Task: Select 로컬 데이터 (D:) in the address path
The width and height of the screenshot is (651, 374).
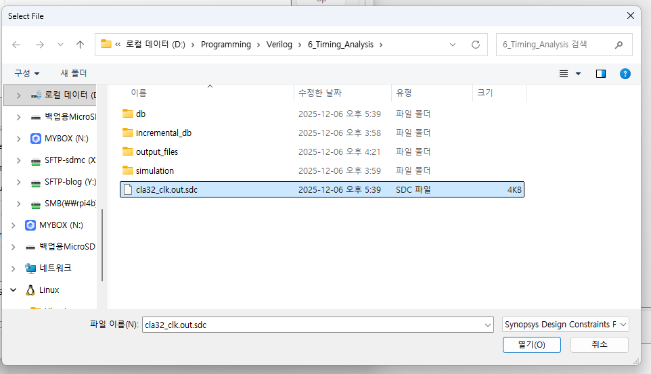Action: click(x=156, y=45)
